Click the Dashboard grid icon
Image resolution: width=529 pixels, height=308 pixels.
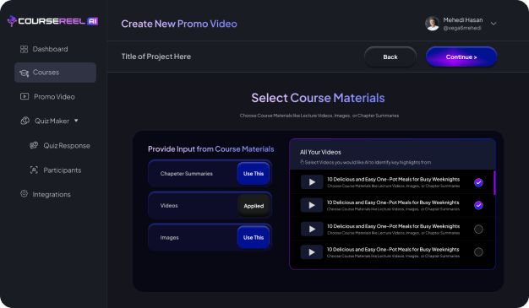click(24, 49)
